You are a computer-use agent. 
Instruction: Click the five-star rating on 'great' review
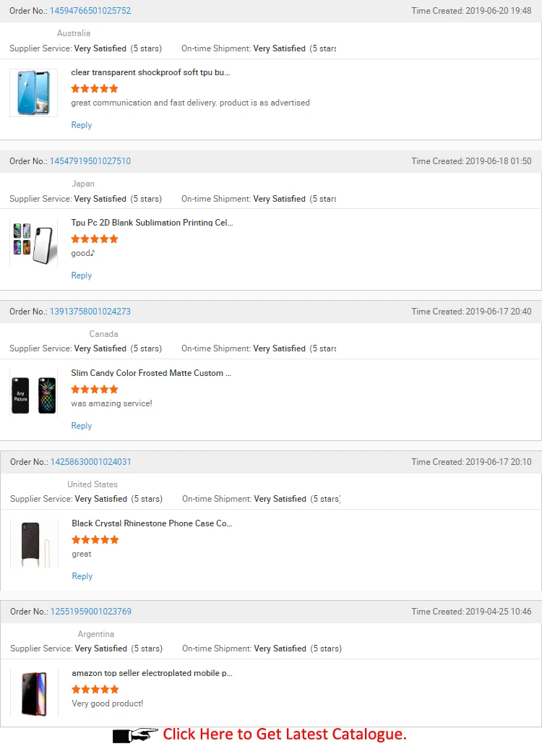click(x=95, y=539)
